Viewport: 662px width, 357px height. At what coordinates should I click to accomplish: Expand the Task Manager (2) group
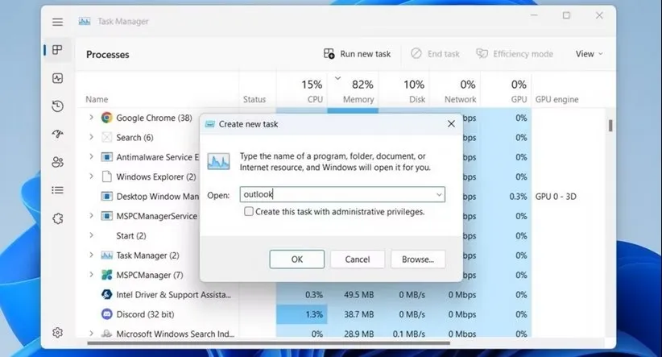[x=91, y=255]
